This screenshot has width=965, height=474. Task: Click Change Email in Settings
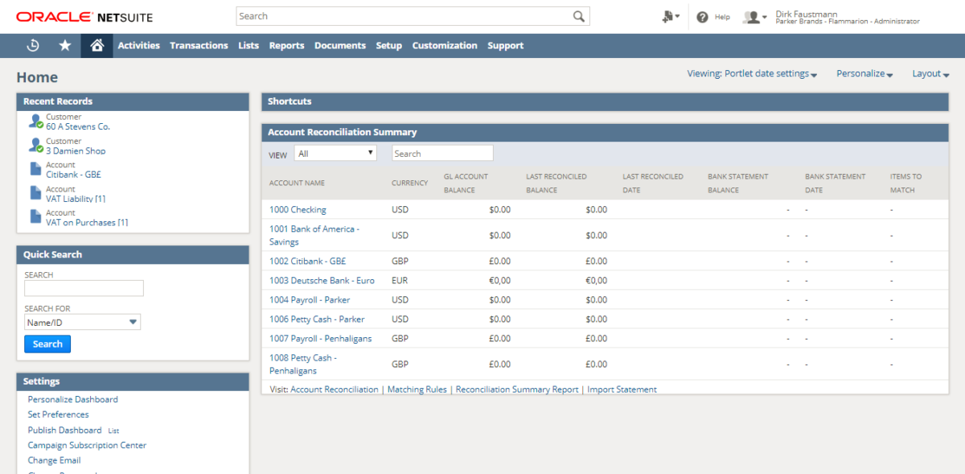point(54,460)
